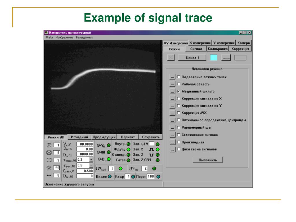The width and height of the screenshot is (296, 222).
Task: Open settings button beside Рабочая область
Action: [x=172, y=84]
